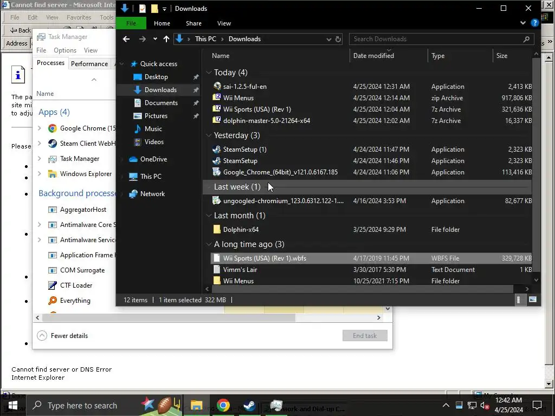Refresh the Downloads folder view
The height and width of the screenshot is (416, 555).
pos(338,39)
